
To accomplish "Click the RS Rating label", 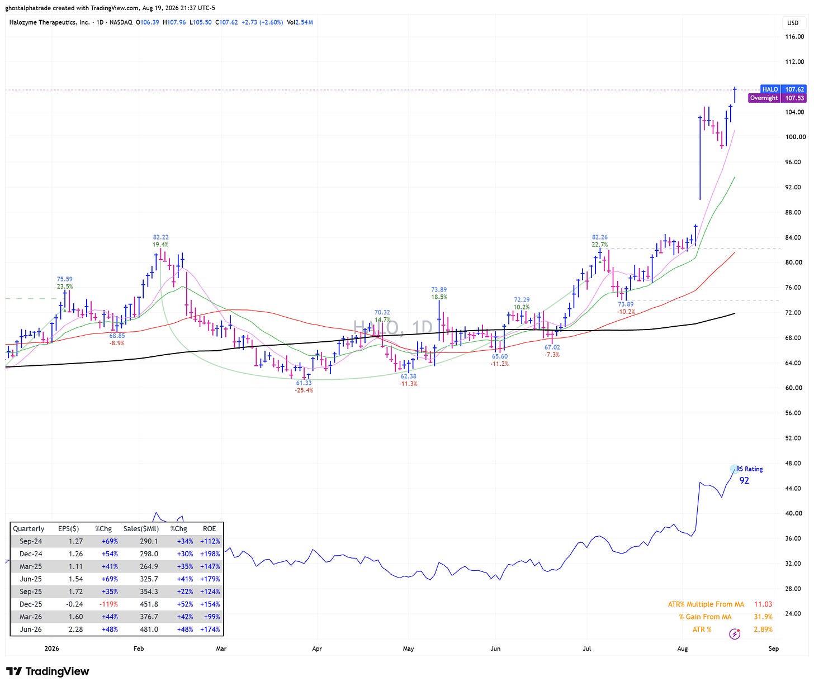I will (x=750, y=469).
